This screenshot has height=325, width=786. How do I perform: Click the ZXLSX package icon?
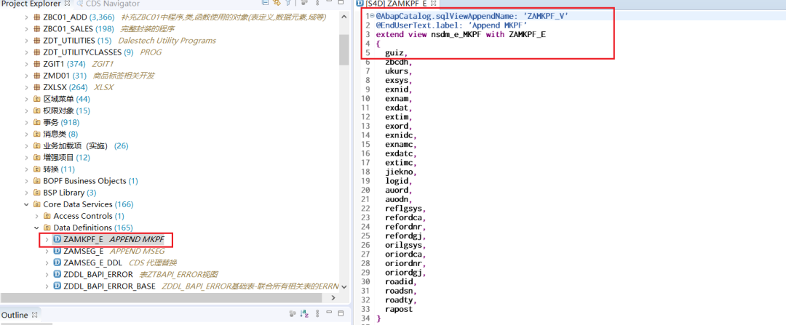point(36,87)
